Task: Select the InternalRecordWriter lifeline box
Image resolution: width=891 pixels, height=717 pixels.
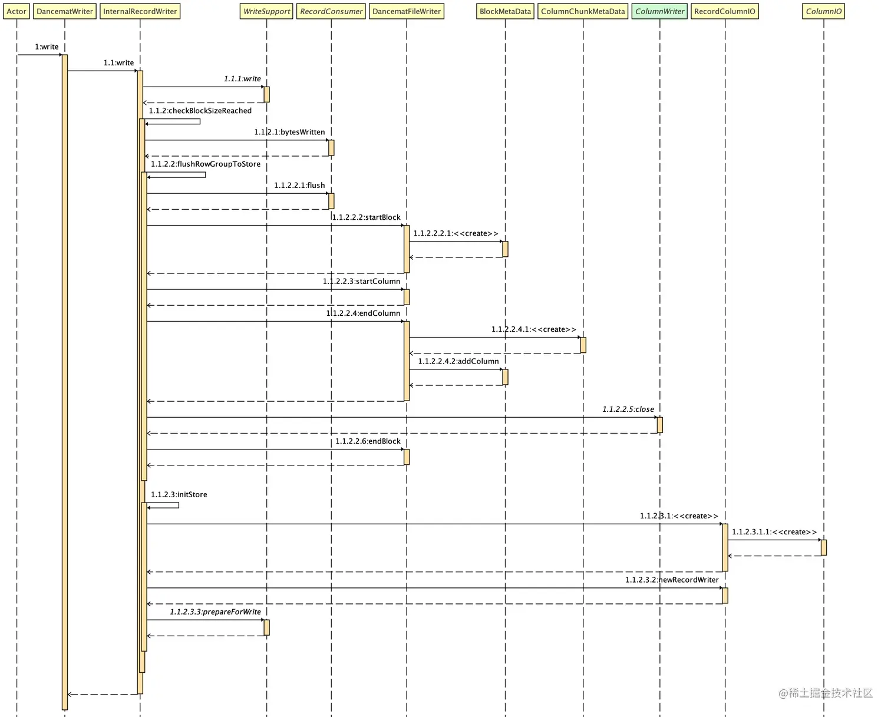Action: [x=140, y=11]
